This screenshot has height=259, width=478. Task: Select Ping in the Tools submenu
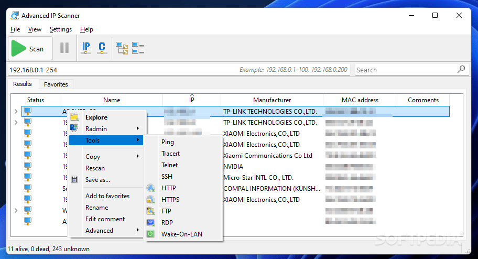click(x=183, y=142)
